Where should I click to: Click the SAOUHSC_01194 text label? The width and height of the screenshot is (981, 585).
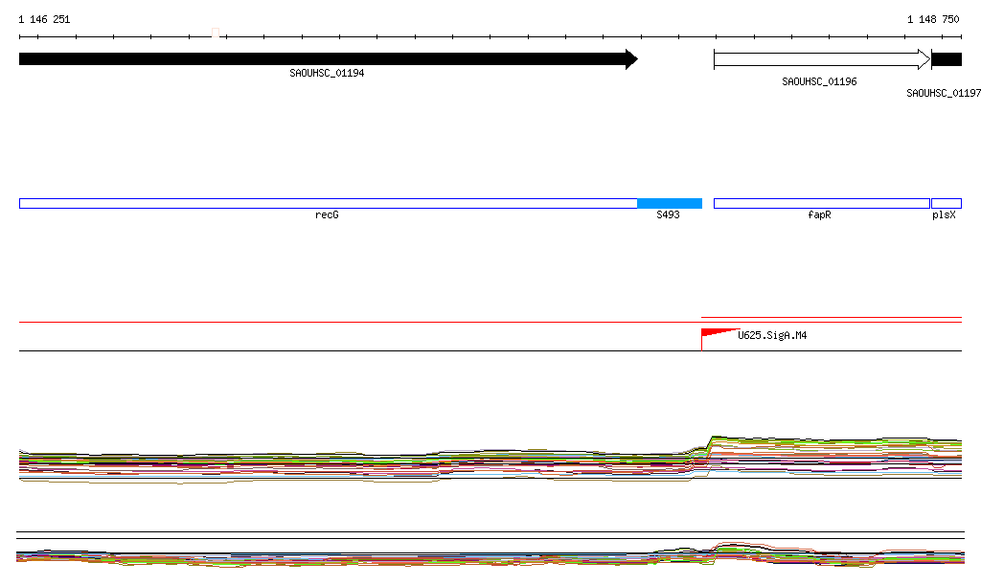tap(327, 74)
